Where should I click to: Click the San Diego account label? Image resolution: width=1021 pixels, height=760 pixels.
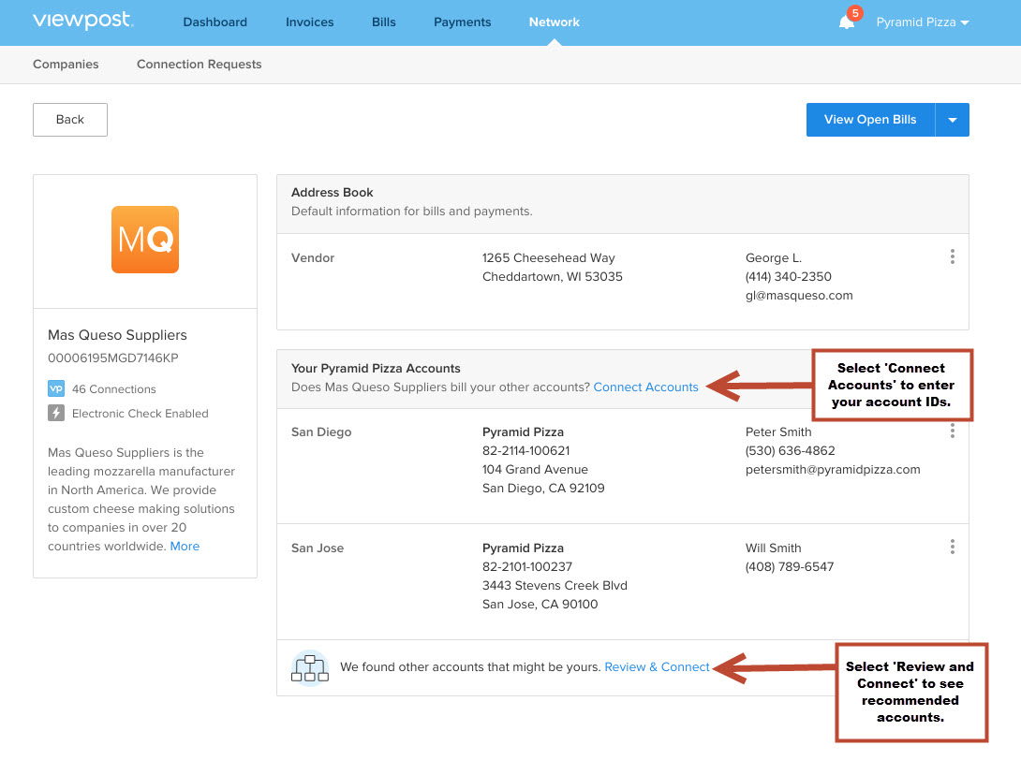pos(321,432)
